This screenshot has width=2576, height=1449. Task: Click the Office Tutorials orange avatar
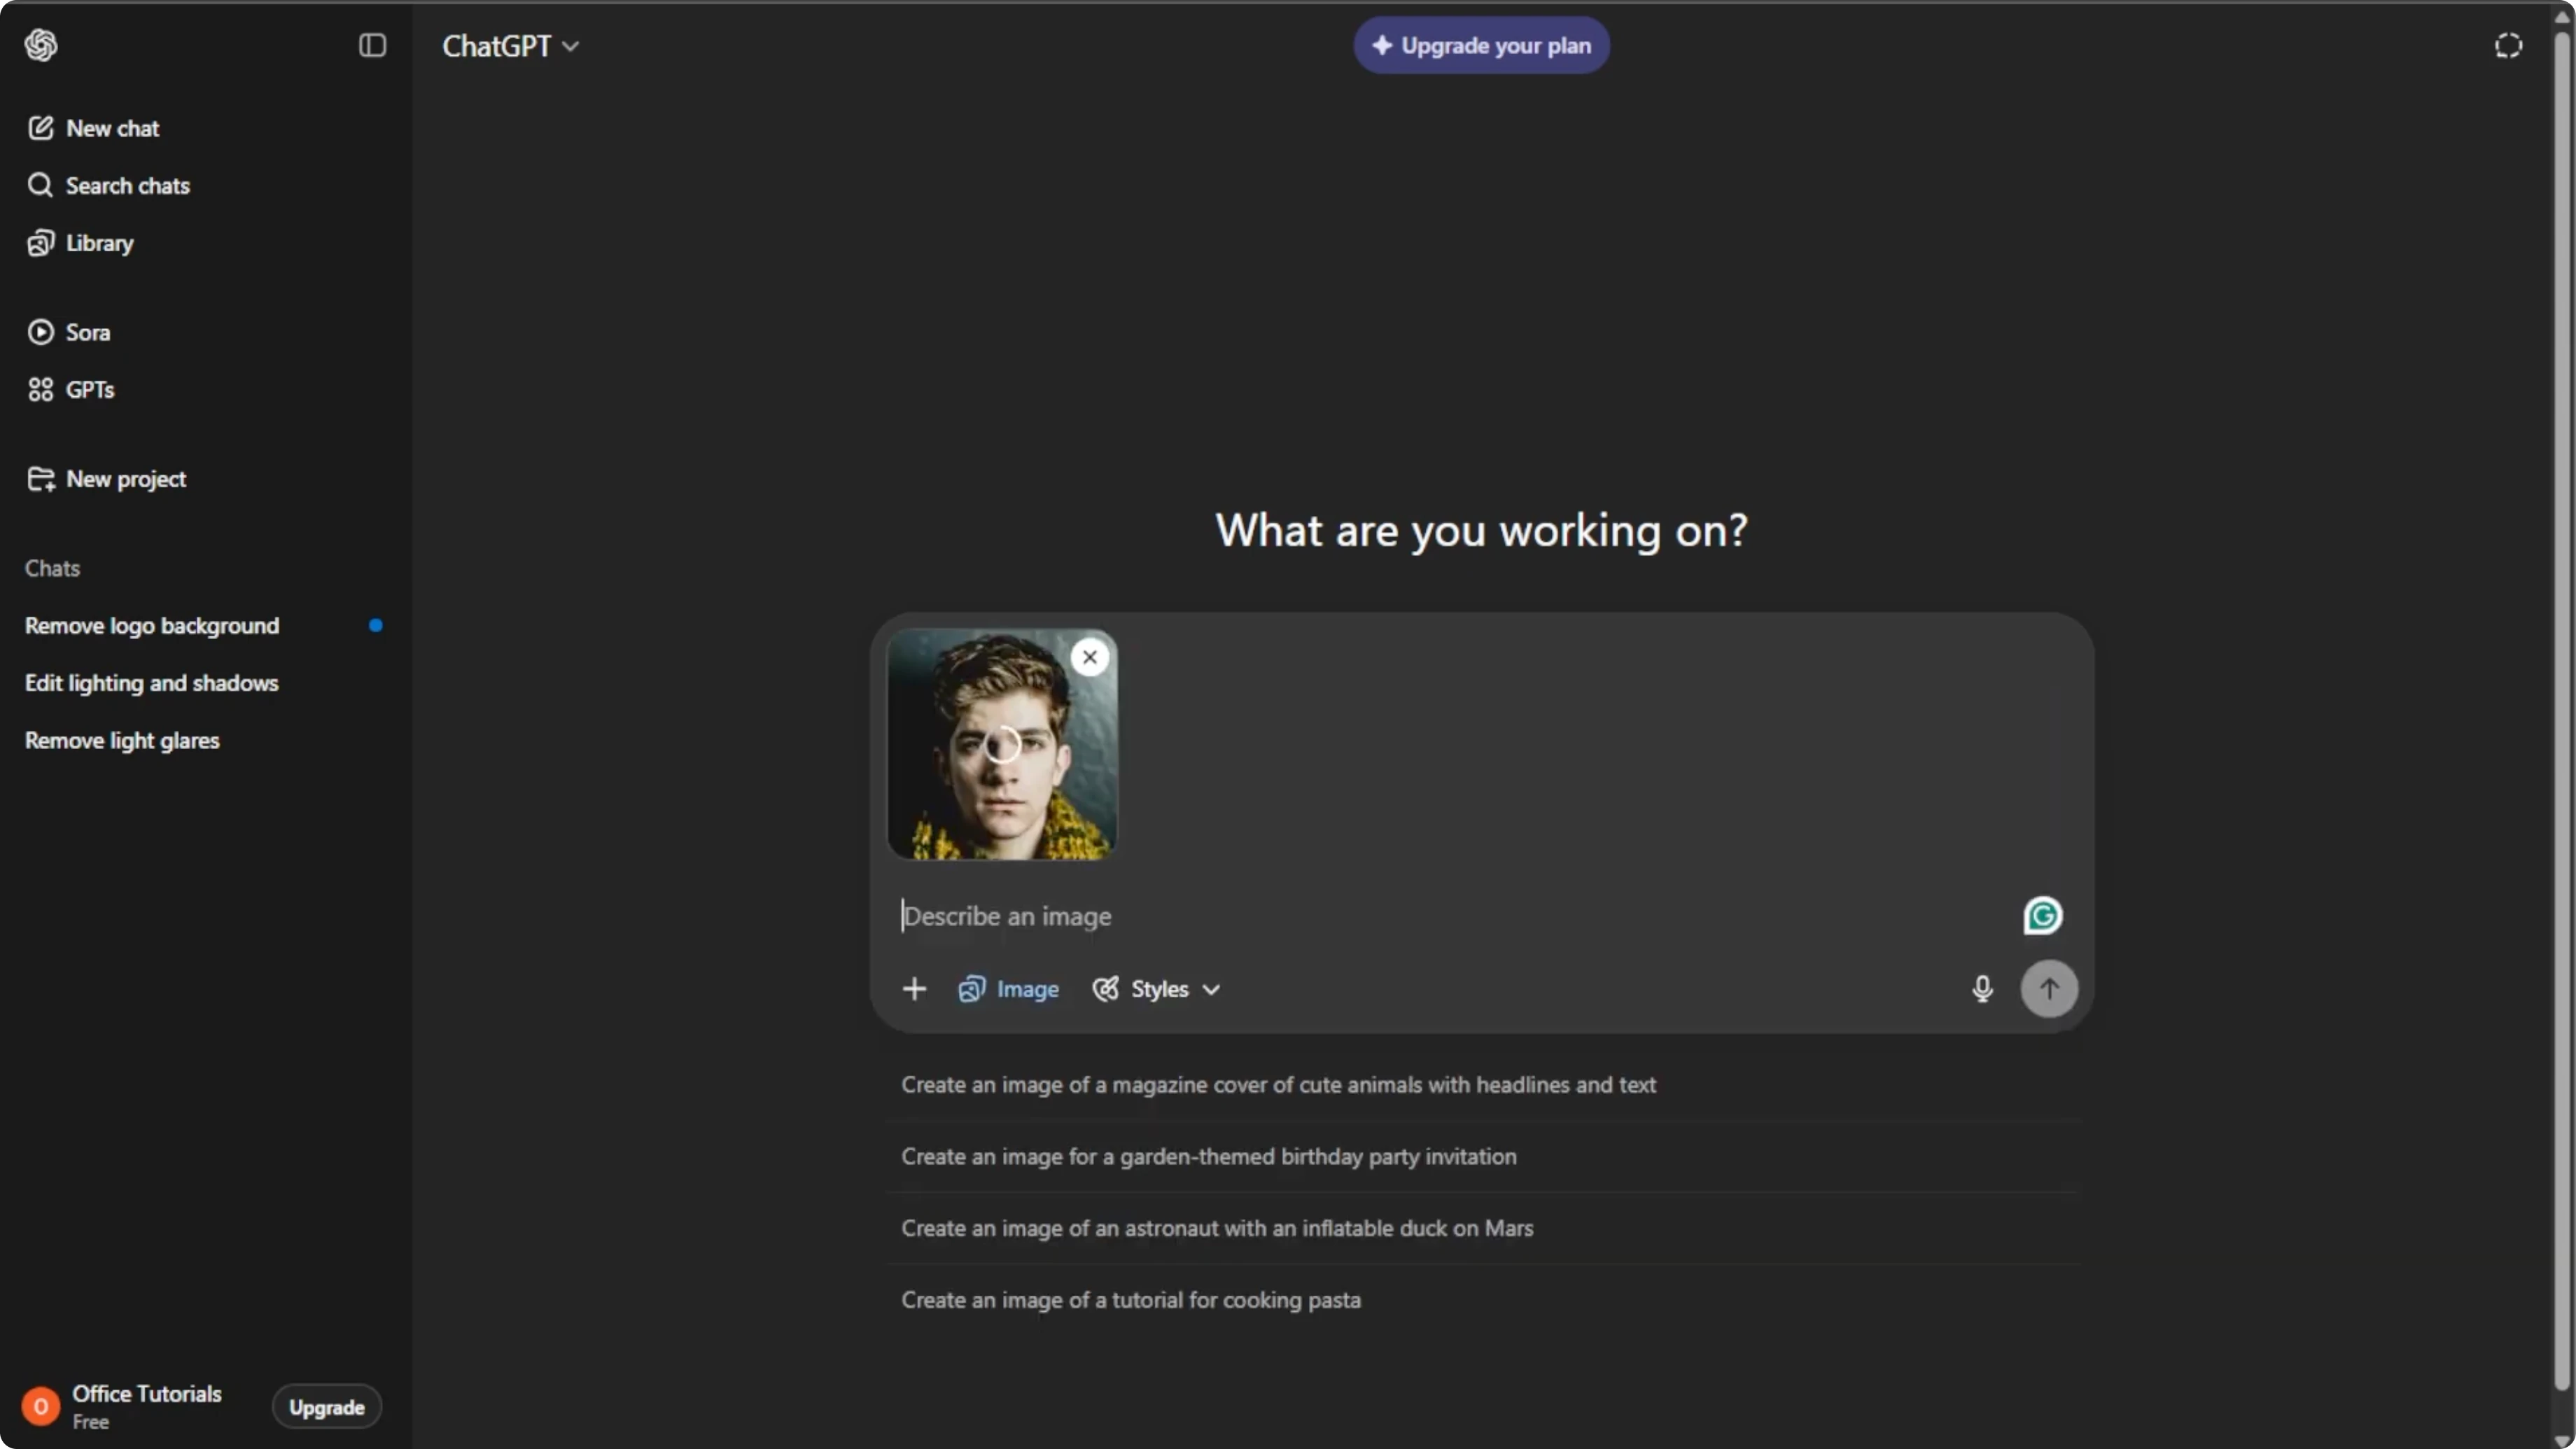point(41,1406)
